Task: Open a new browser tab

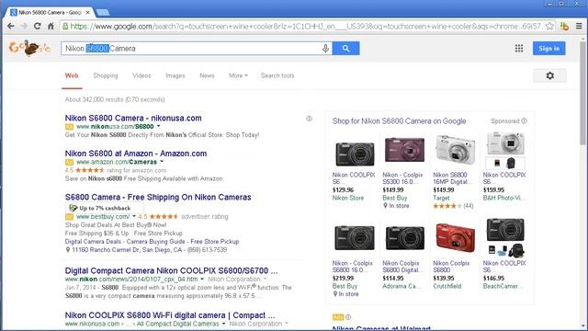Action: (103, 12)
